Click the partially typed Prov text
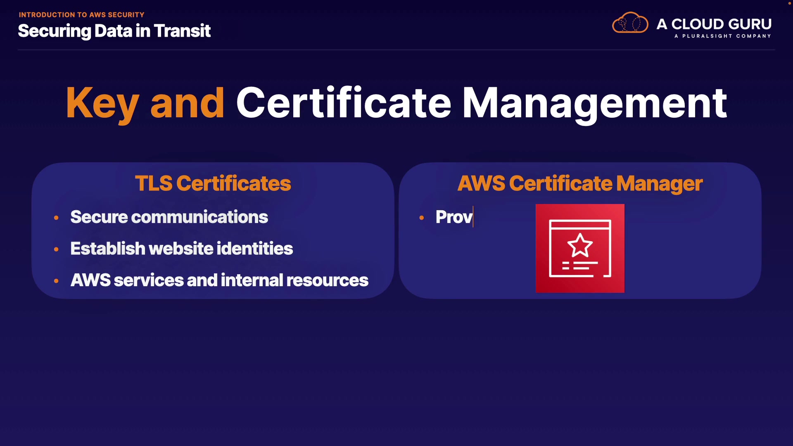This screenshot has width=793, height=446. pos(453,217)
